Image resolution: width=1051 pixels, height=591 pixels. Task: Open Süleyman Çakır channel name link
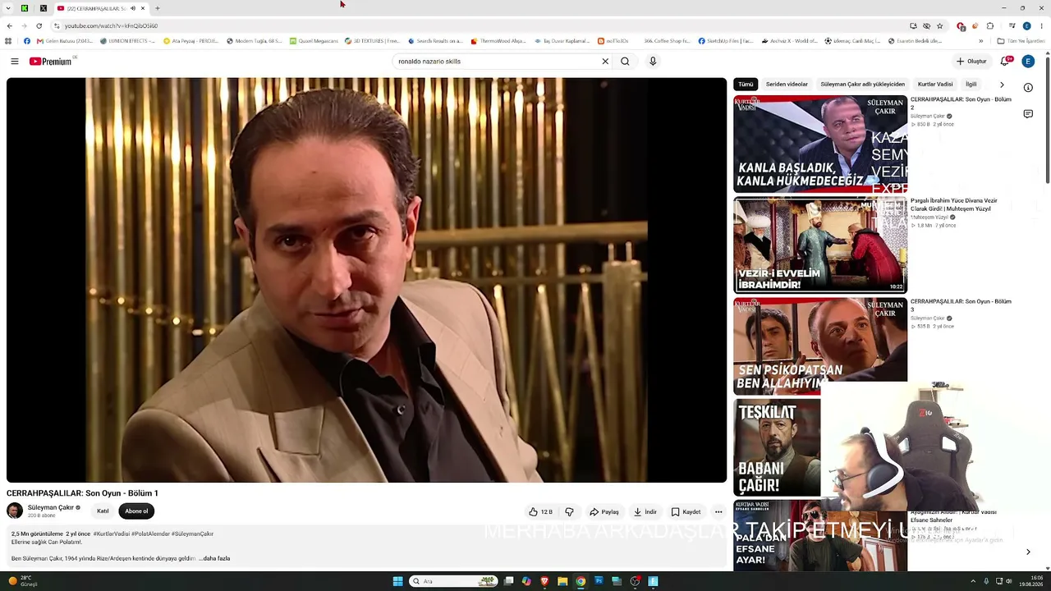pyautogui.click(x=51, y=507)
